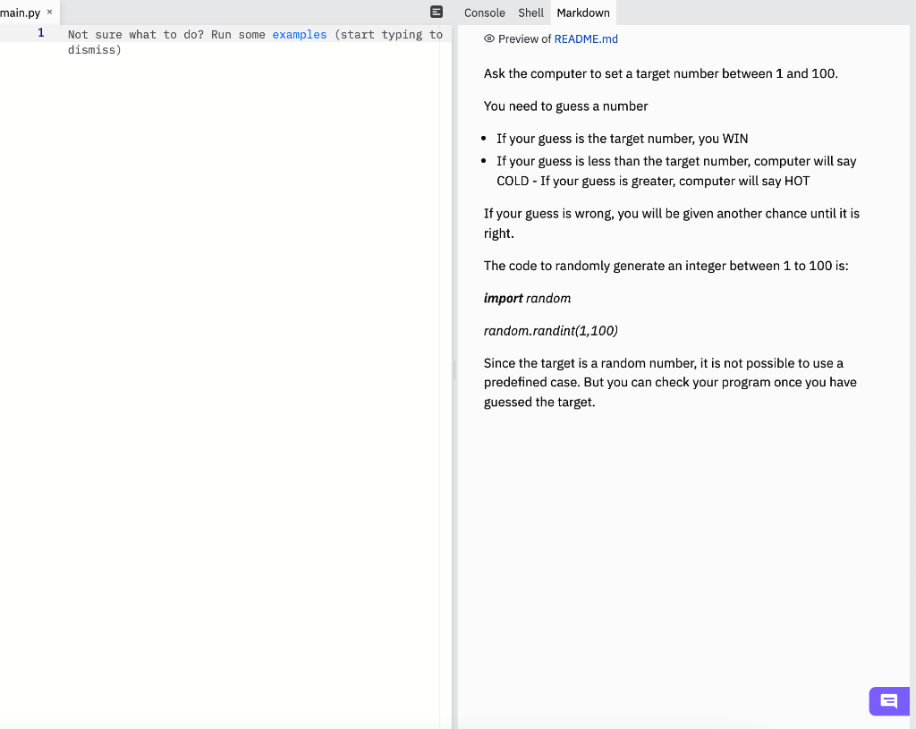916x729 pixels.
Task: Click the line 'You need to guess a number'
Action: pos(565,106)
